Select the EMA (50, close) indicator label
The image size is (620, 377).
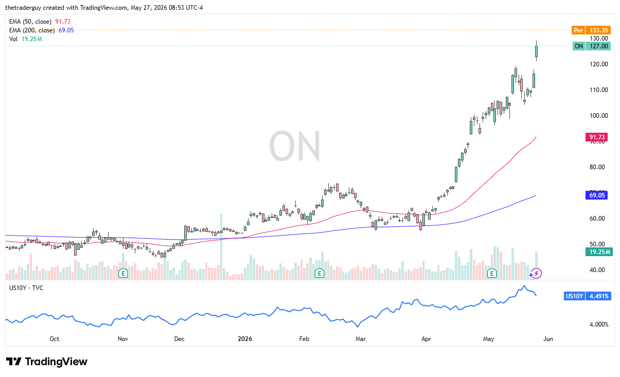pos(31,22)
